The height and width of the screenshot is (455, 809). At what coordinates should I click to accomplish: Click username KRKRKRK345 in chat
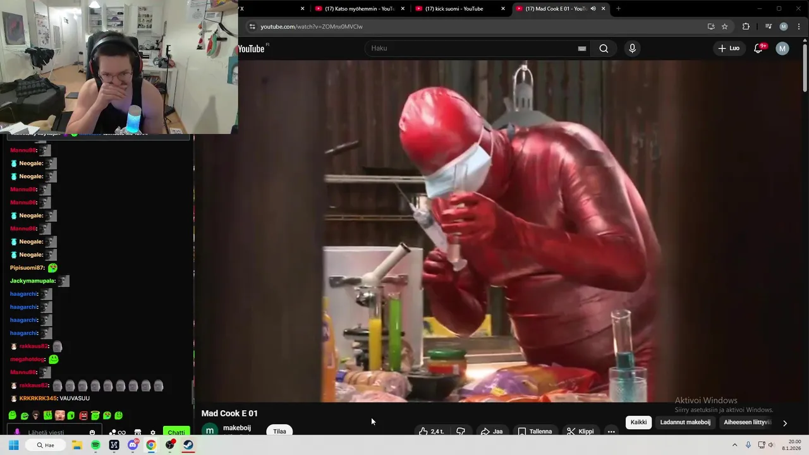pyautogui.click(x=38, y=398)
